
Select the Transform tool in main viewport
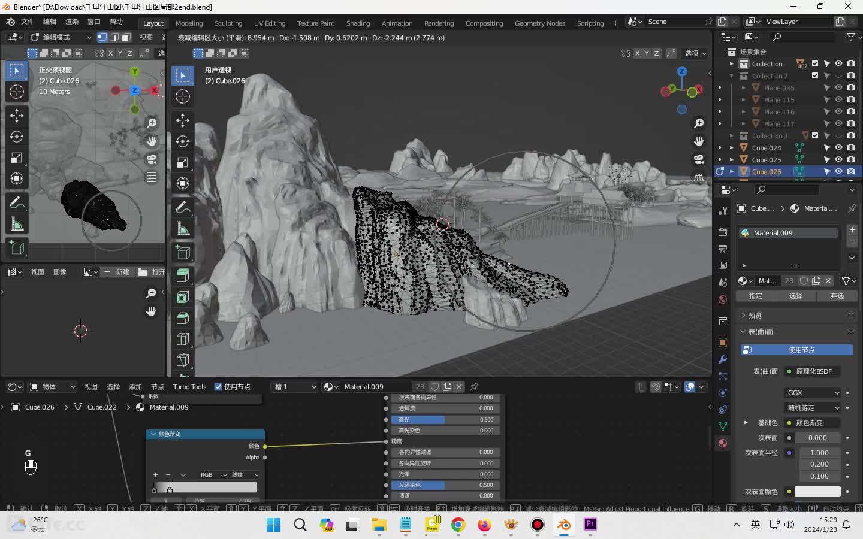pos(183,183)
